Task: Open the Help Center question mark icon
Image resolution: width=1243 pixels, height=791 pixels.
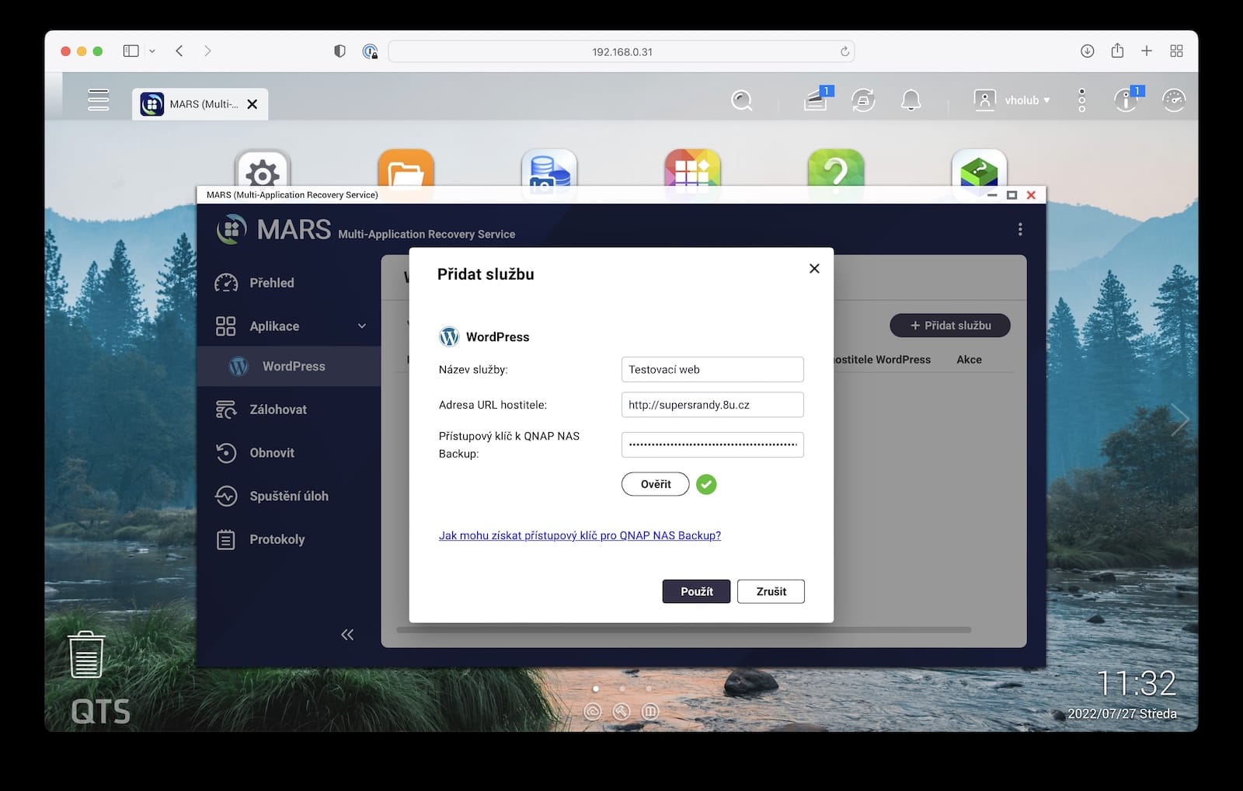Action: [836, 169]
